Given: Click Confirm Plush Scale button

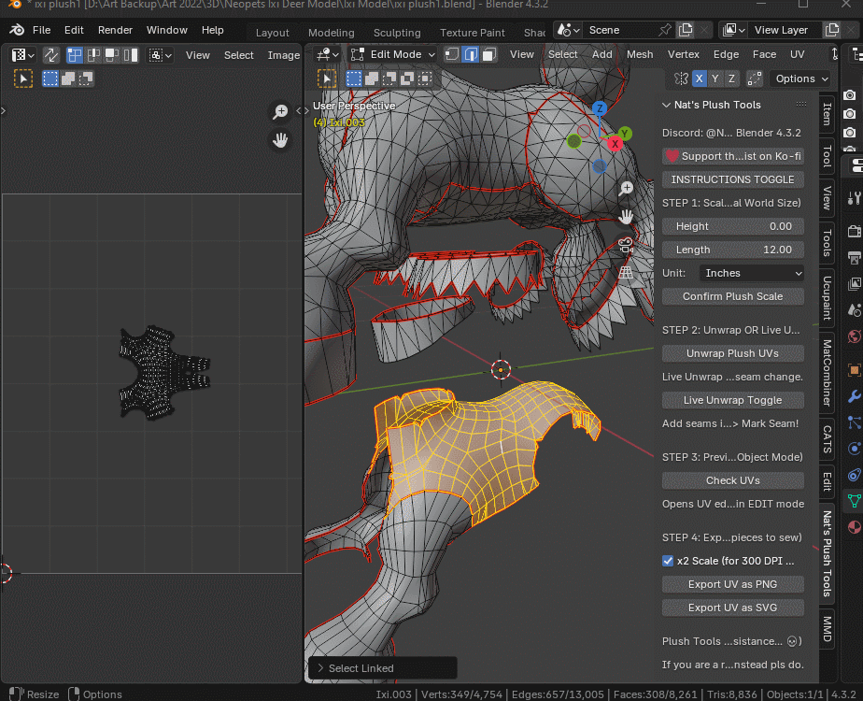Looking at the screenshot, I should click(732, 296).
